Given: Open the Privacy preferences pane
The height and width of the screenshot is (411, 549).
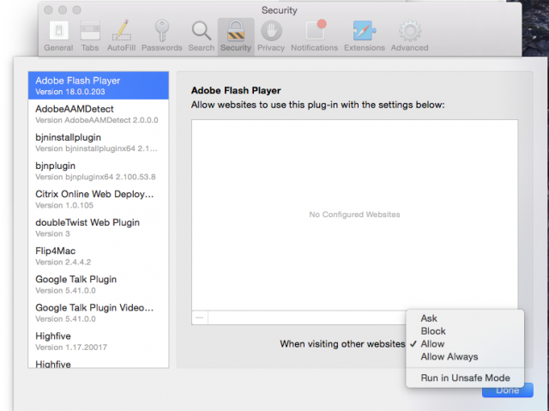Looking at the screenshot, I should [x=271, y=36].
